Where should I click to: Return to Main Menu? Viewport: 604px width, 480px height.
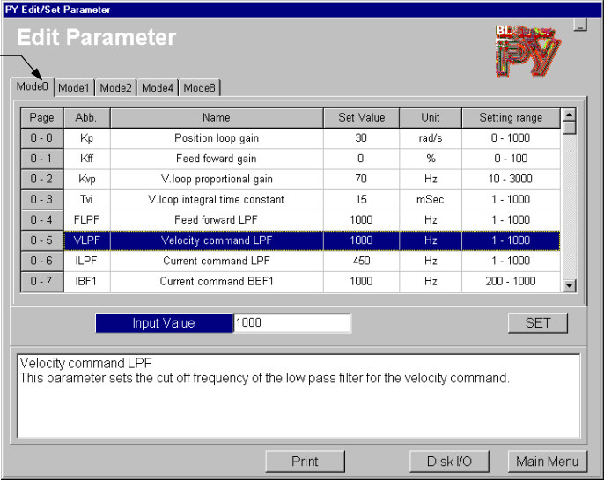pyautogui.click(x=547, y=462)
